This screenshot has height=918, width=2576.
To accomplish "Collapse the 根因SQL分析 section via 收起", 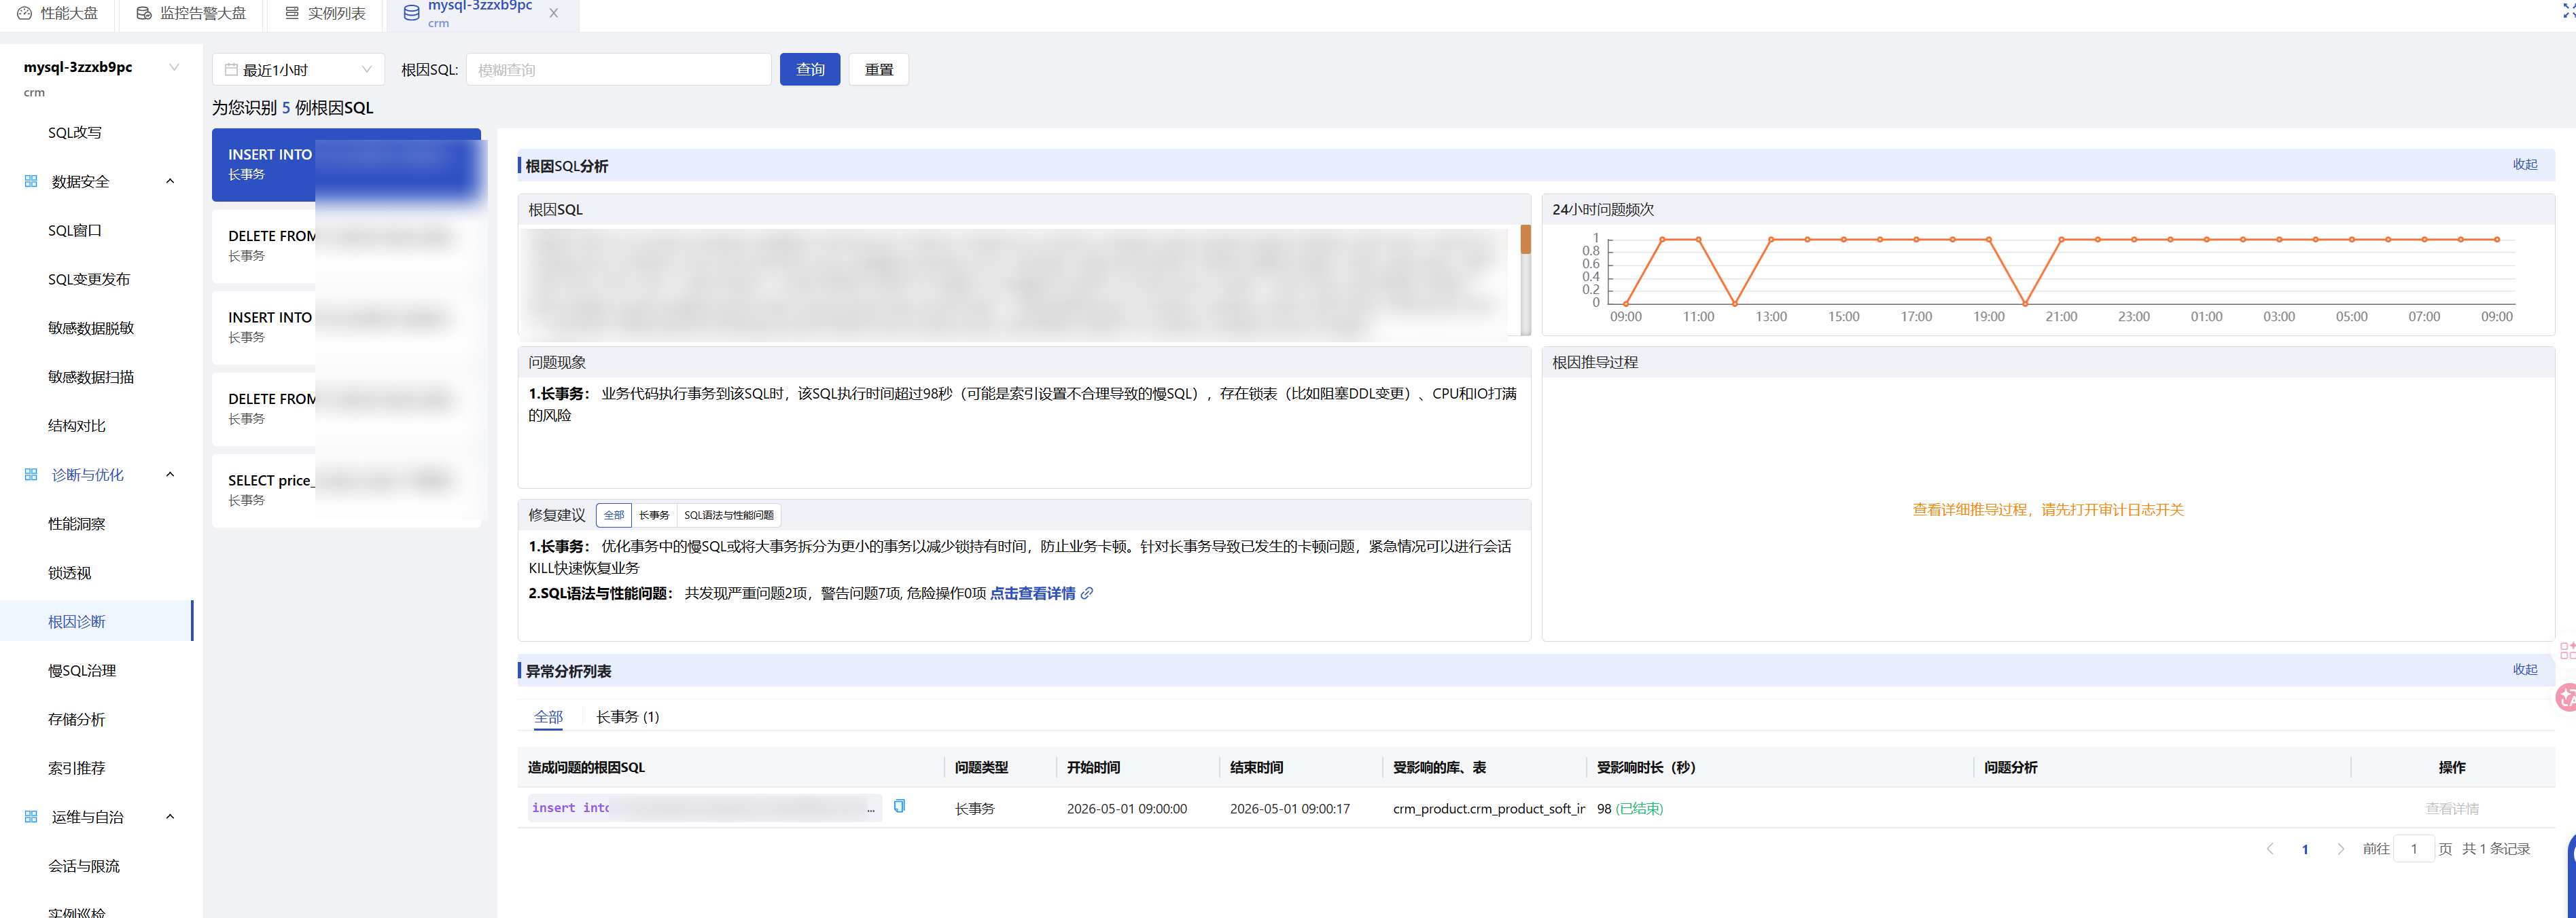I will pos(2525,165).
